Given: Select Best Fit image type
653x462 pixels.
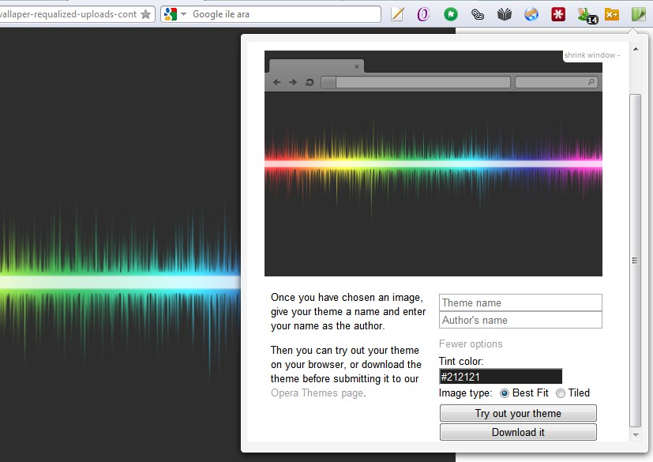Looking at the screenshot, I should [x=504, y=393].
